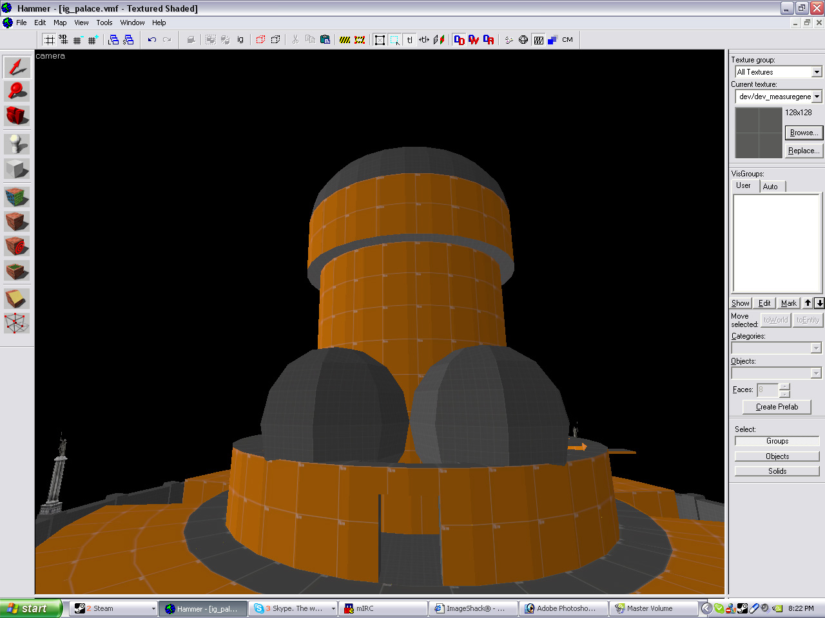
Task: Open the Tools menu
Action: click(104, 23)
